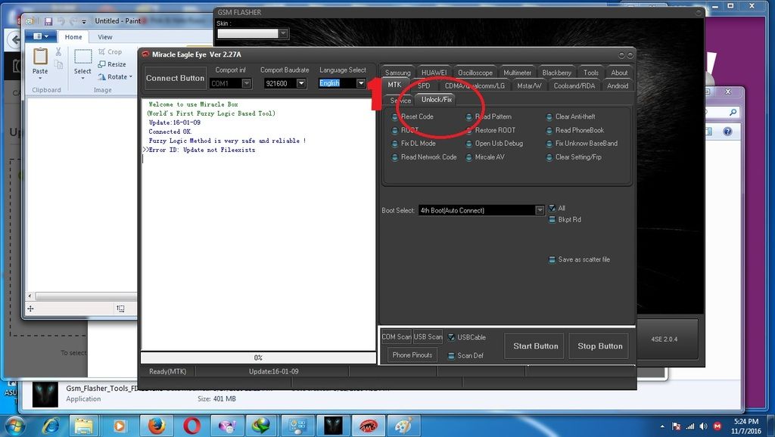Open the Language Select dropdown
Screen dimensions: 775x437
point(361,83)
